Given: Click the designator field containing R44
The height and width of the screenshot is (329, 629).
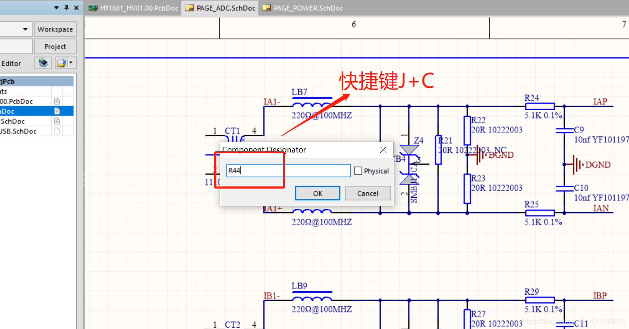Looking at the screenshot, I should tap(289, 170).
